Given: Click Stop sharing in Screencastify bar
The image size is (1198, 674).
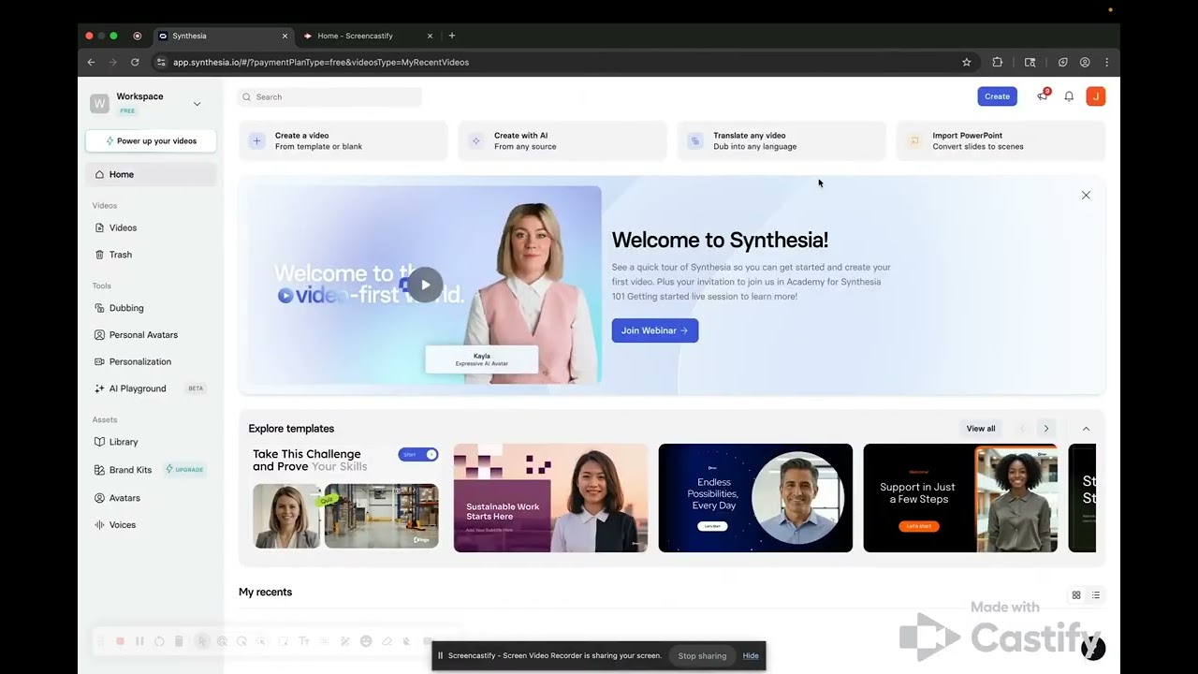Looking at the screenshot, I should [x=702, y=656].
